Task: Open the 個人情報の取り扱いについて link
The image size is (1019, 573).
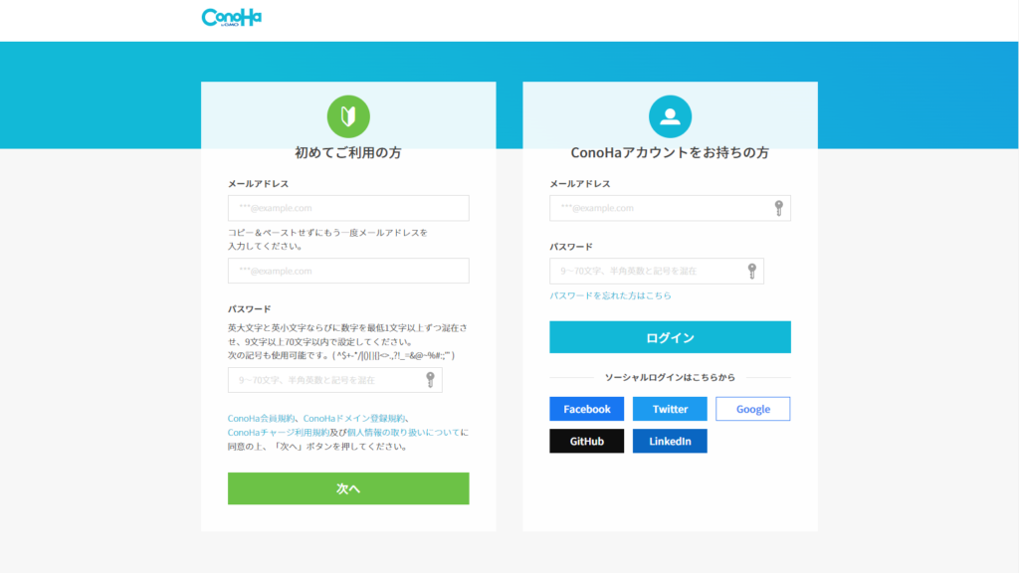Action: pos(404,433)
